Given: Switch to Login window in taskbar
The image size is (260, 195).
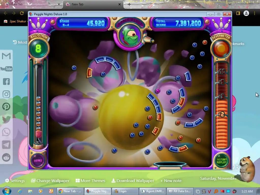Looking at the screenshot, I should pyautogui.click(x=125, y=191).
